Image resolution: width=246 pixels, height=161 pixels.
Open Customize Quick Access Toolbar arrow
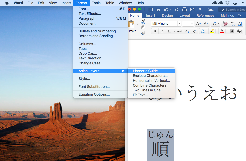(x=200, y=9)
